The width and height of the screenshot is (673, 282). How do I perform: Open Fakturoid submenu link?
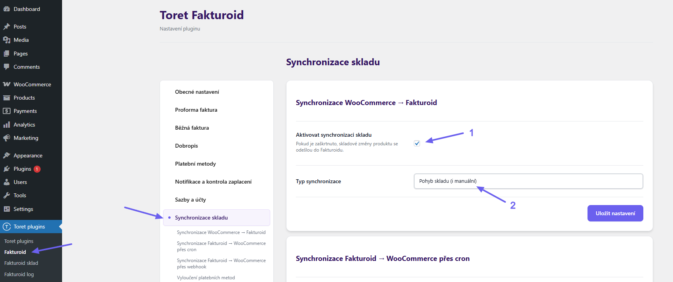coord(15,252)
